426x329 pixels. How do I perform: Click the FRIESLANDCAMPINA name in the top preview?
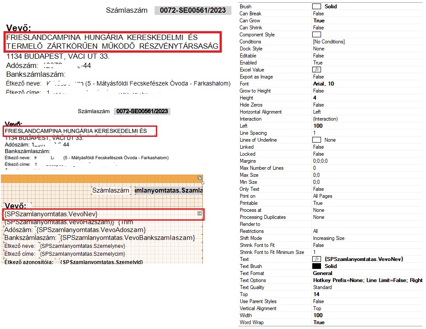pyautogui.click(x=112, y=42)
